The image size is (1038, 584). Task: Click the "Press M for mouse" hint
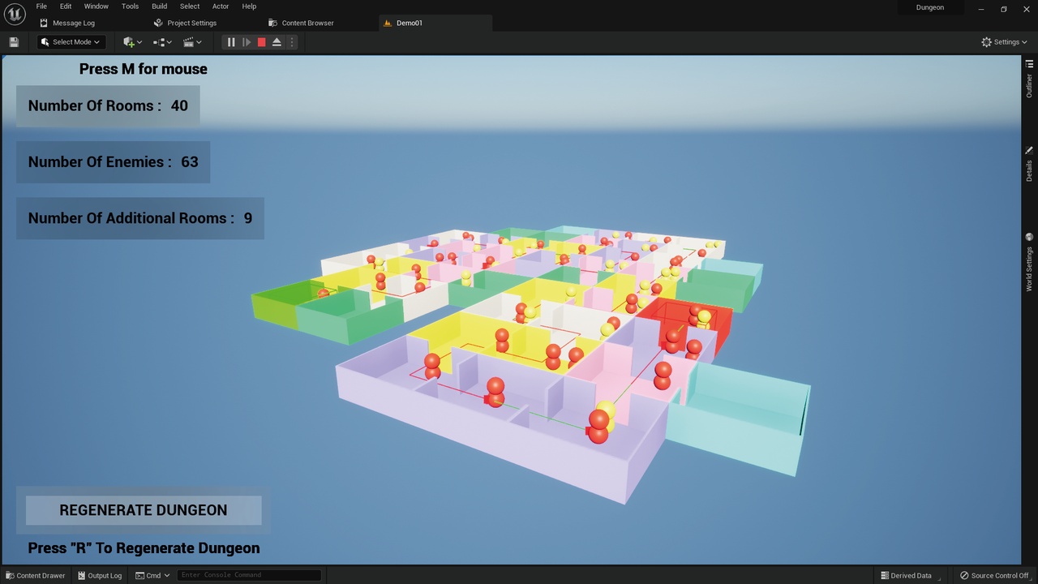tap(144, 69)
